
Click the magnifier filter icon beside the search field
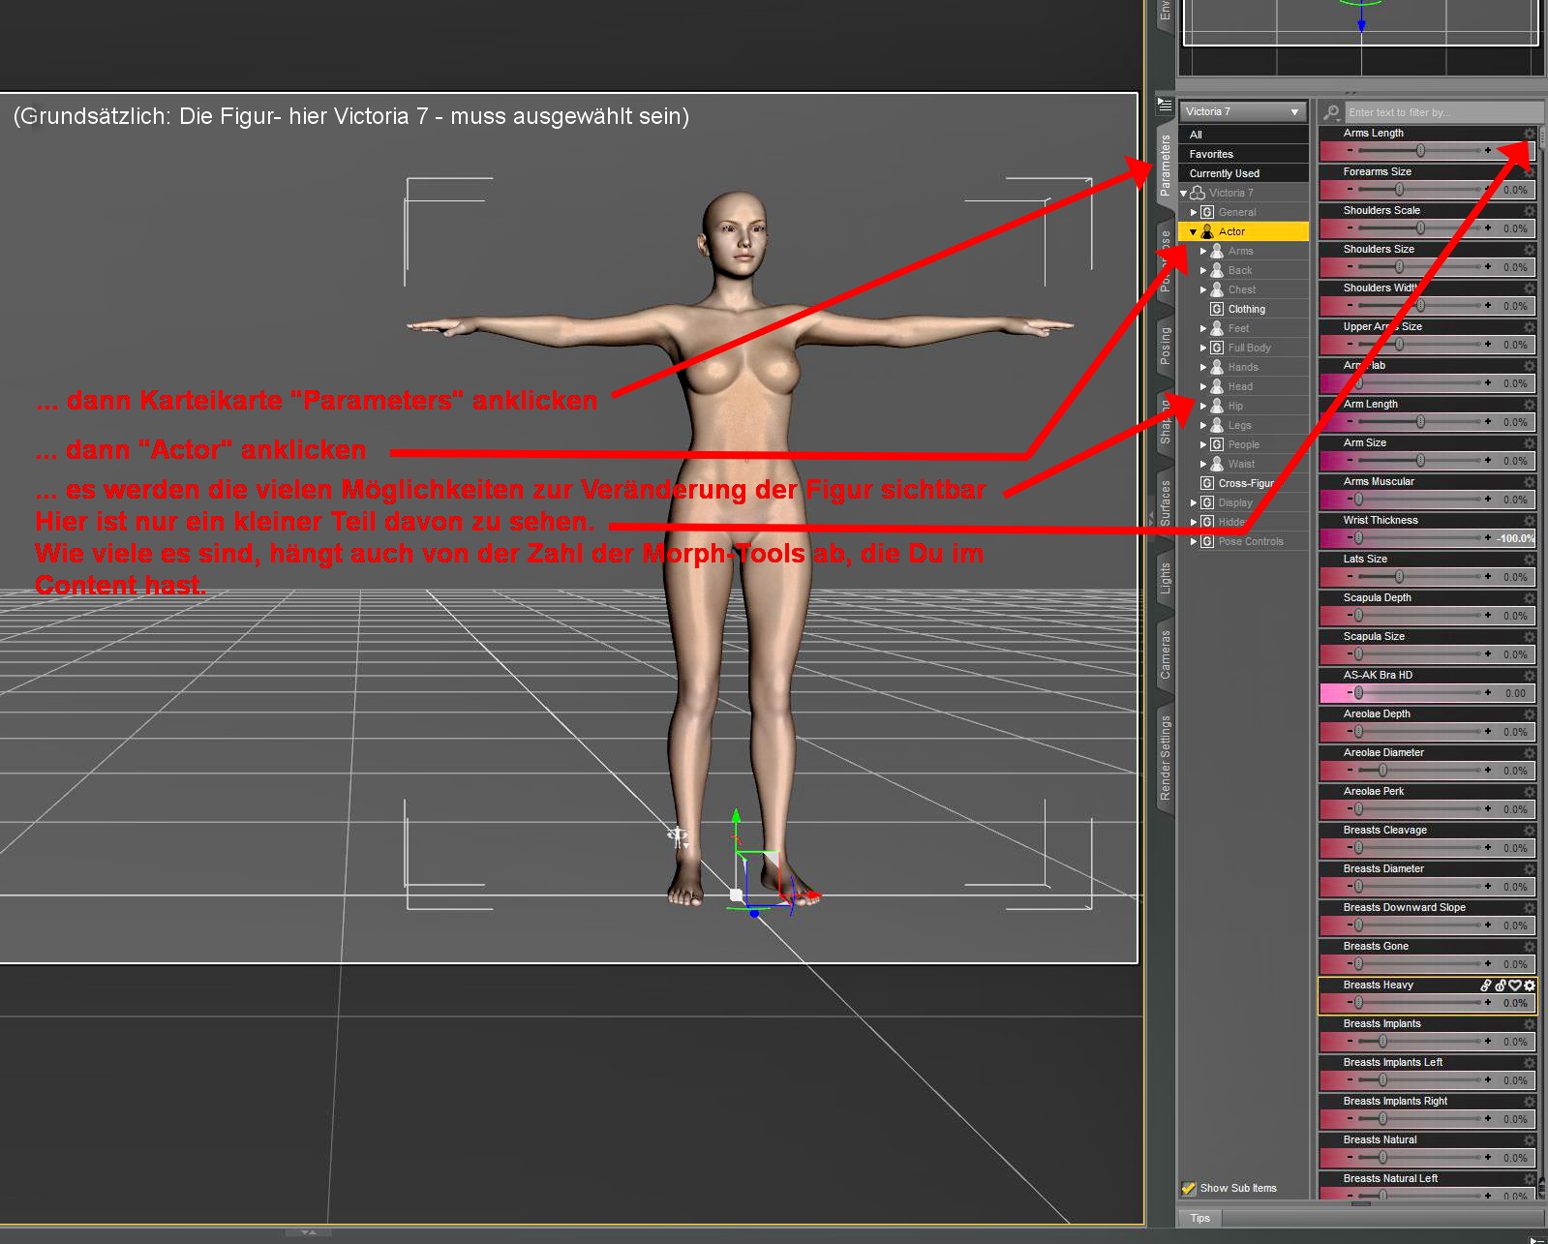click(x=1331, y=112)
